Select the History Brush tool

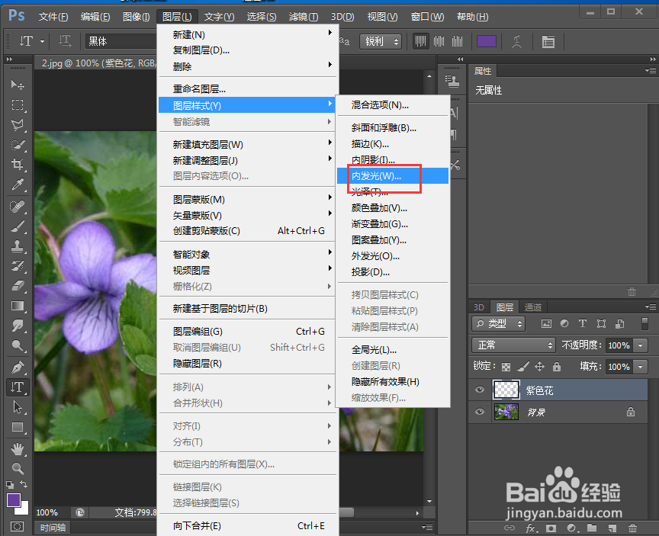(x=18, y=265)
